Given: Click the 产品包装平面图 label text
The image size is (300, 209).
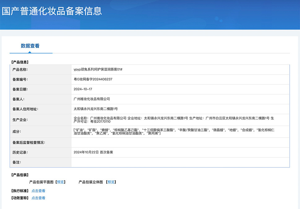Looking at the screenshot, I should tap(41, 182).
